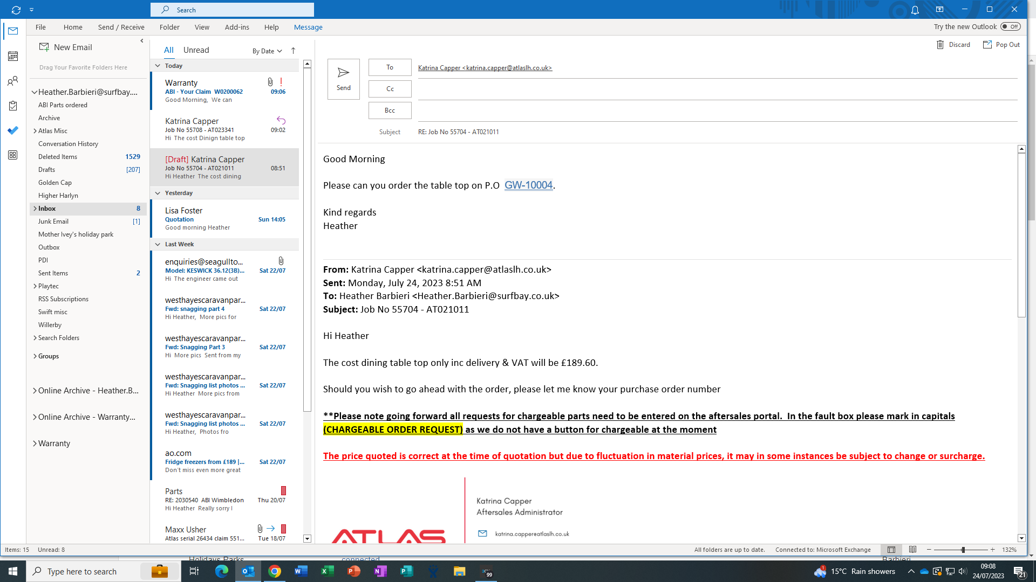Open the Calendar view in sidebar
Viewport: 1036px width, 582px height.
tap(13, 56)
